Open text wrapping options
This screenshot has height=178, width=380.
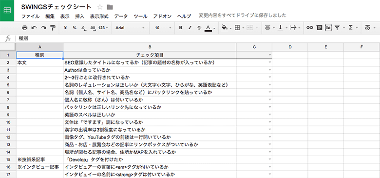click(x=295, y=28)
